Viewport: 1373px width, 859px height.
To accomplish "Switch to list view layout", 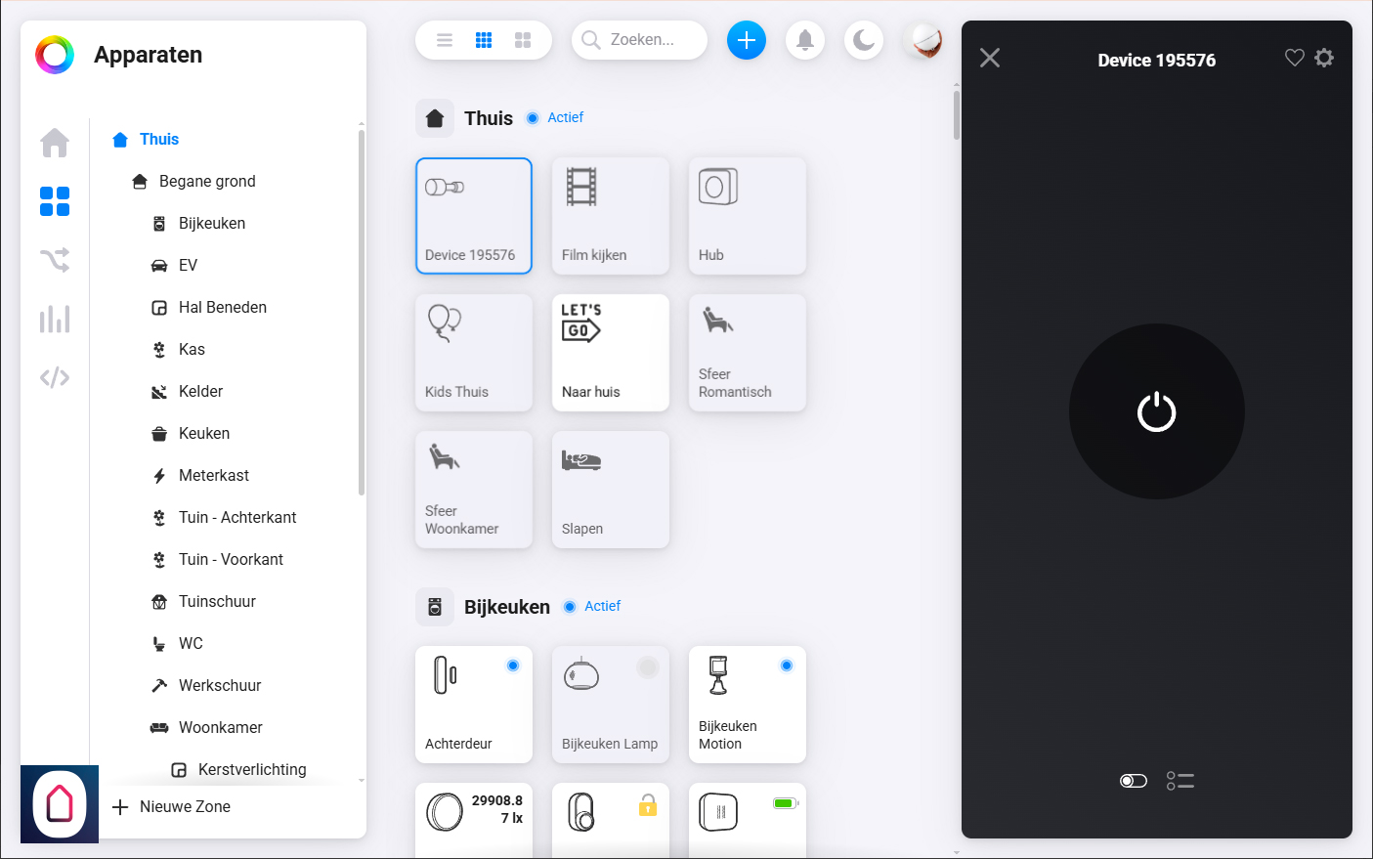I will click(x=445, y=40).
